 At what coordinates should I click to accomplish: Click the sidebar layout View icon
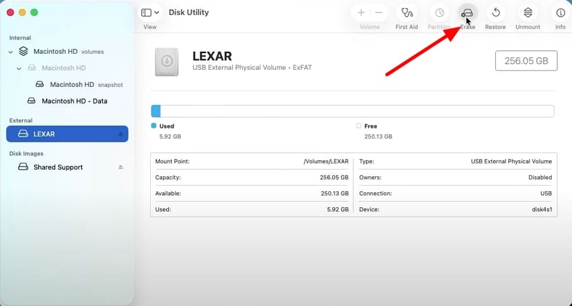[x=146, y=13]
